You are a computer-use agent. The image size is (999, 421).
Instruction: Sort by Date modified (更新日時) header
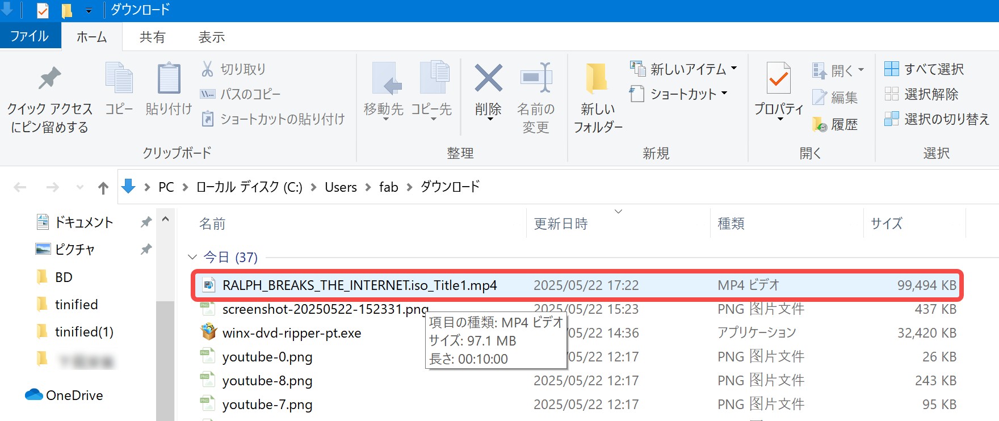point(561,224)
